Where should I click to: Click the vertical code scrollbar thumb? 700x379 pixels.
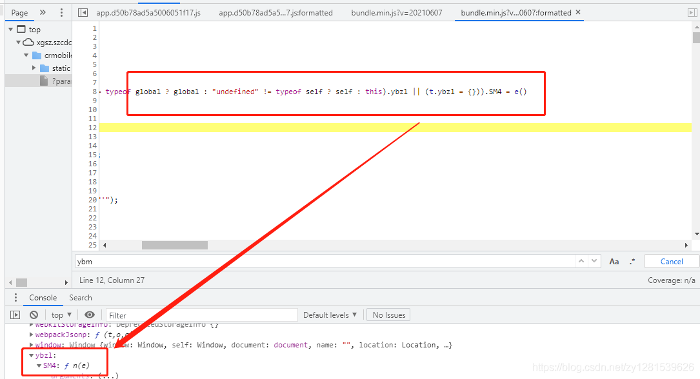click(696, 37)
